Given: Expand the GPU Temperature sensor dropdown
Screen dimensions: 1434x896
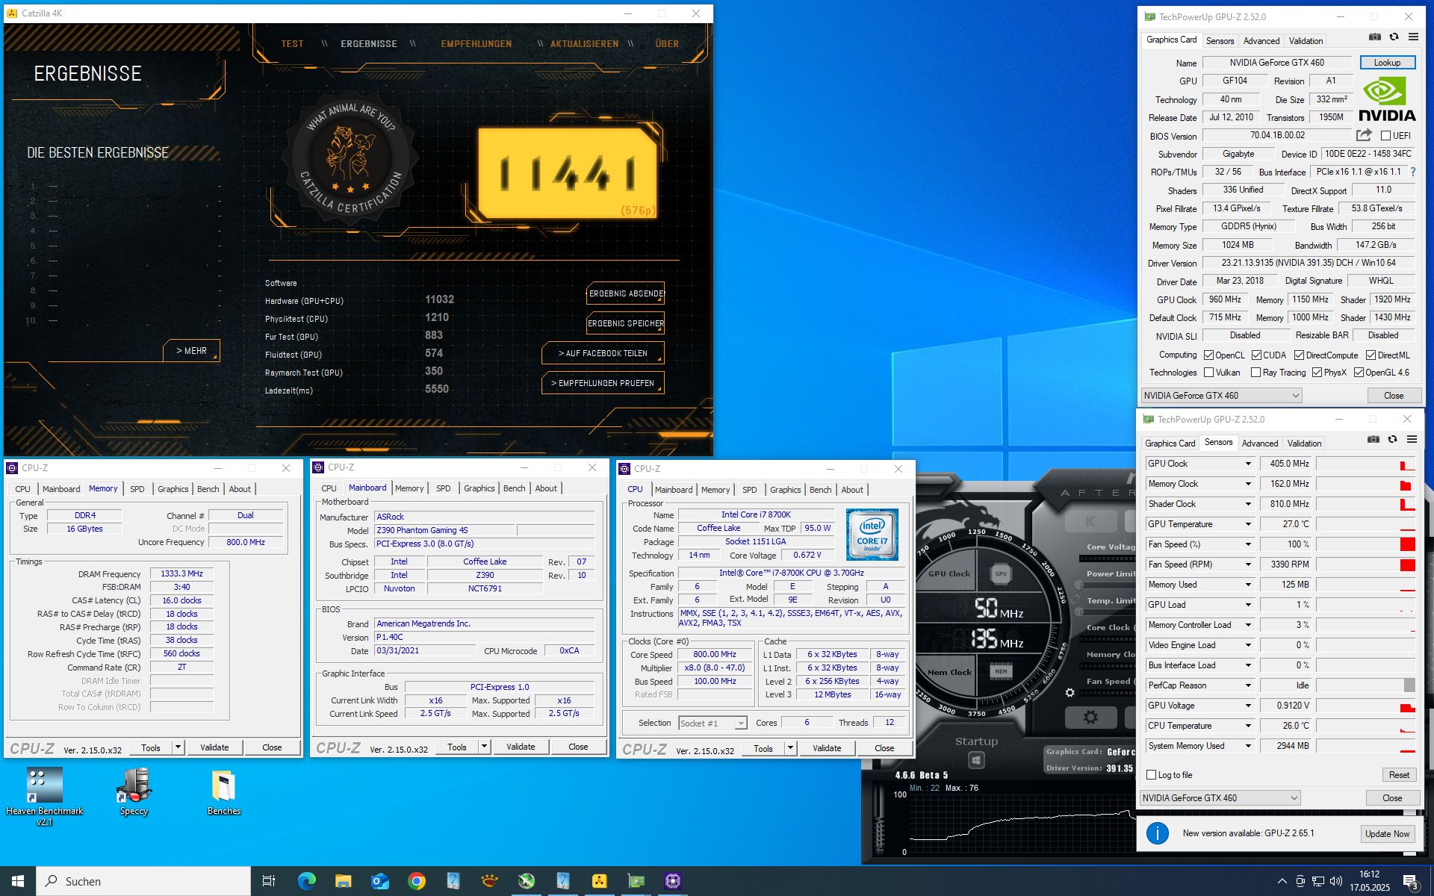Looking at the screenshot, I should pyautogui.click(x=1247, y=524).
